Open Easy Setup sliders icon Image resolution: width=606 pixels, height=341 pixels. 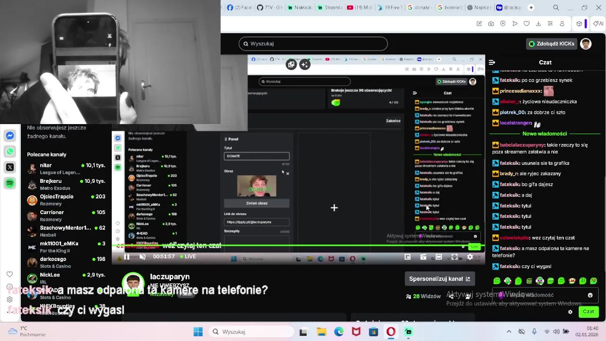click(x=550, y=24)
